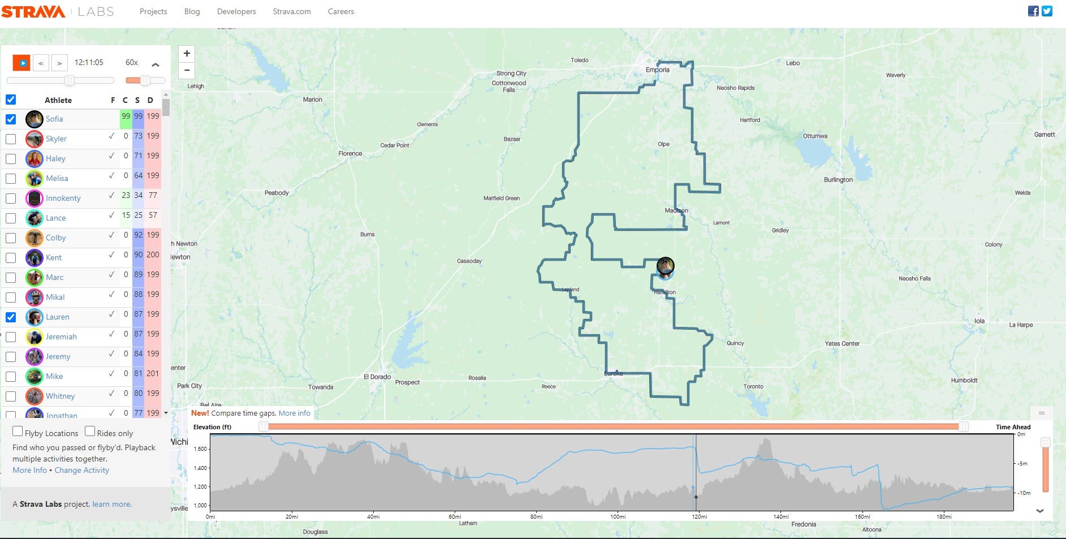Enable the Flyby Locations checkbox
The height and width of the screenshot is (539, 1066).
coord(18,432)
